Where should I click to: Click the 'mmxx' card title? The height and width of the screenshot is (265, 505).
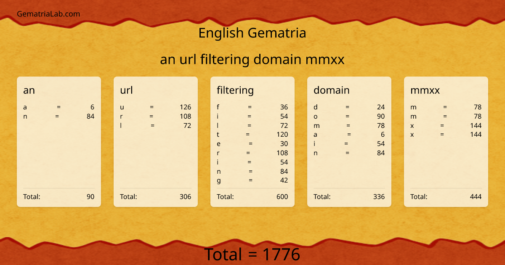[425, 90]
